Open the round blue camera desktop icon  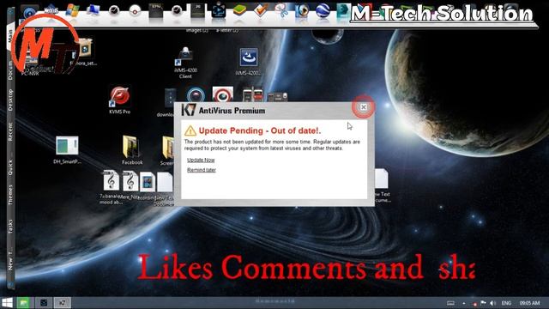coord(196,94)
